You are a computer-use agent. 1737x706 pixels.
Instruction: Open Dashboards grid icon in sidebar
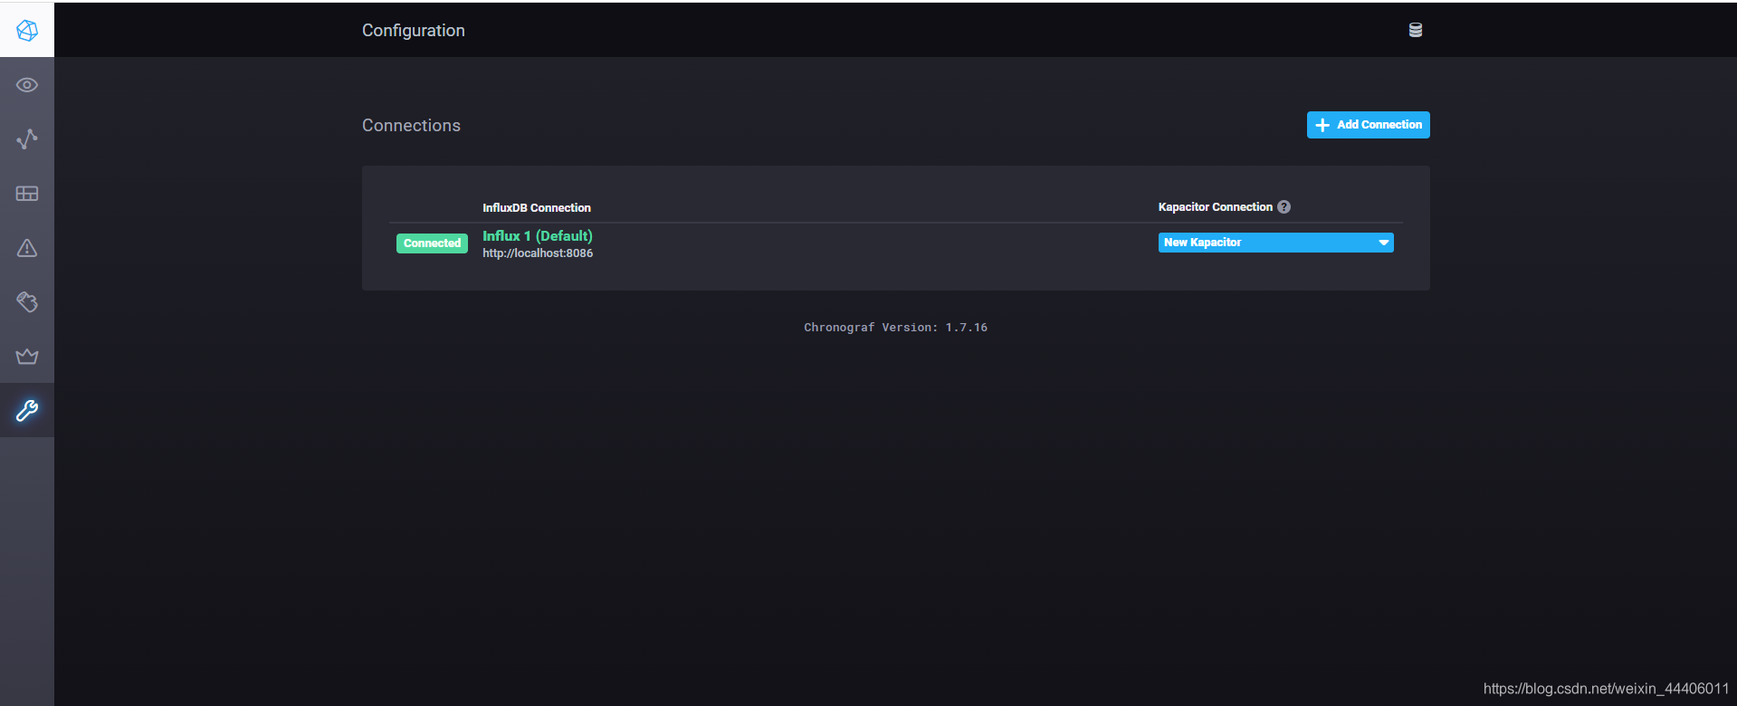pos(27,194)
